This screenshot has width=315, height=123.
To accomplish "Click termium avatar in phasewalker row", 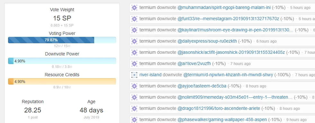I will (134, 120).
